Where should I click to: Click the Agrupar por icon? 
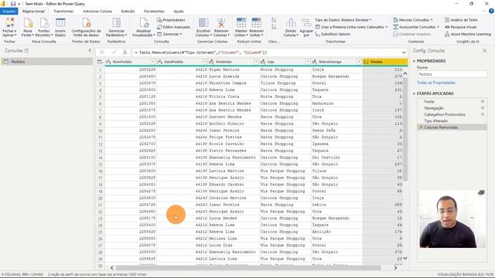(x=306, y=22)
